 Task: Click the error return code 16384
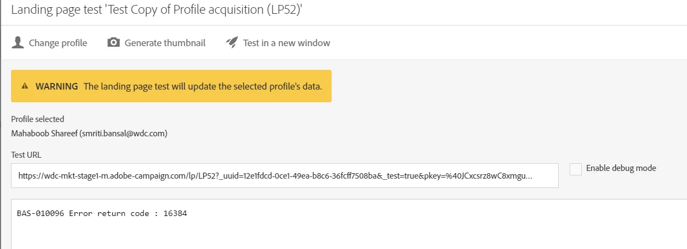point(175,213)
